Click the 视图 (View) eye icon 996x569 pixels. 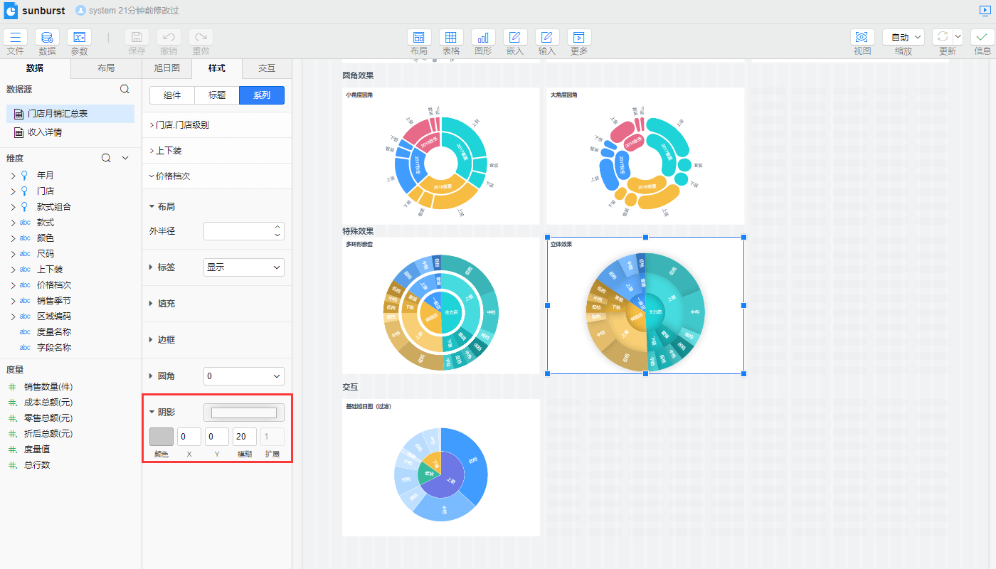[x=862, y=37]
